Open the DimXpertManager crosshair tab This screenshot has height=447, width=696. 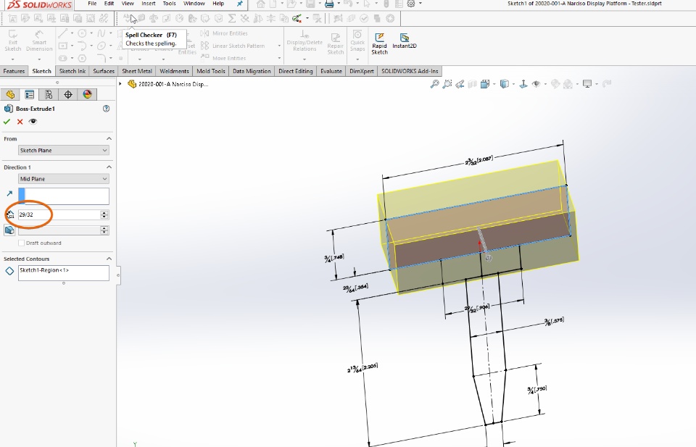[x=68, y=94]
